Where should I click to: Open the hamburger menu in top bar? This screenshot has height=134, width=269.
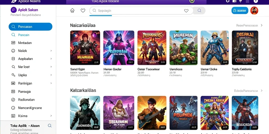pyautogui.click(x=247, y=1)
